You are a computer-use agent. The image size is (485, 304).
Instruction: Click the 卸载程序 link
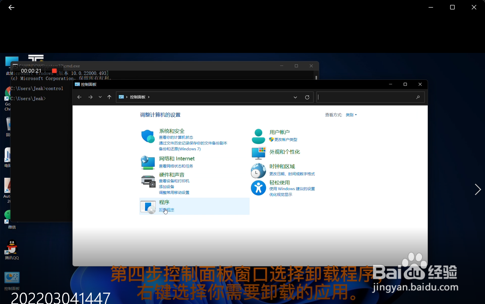pos(166,210)
